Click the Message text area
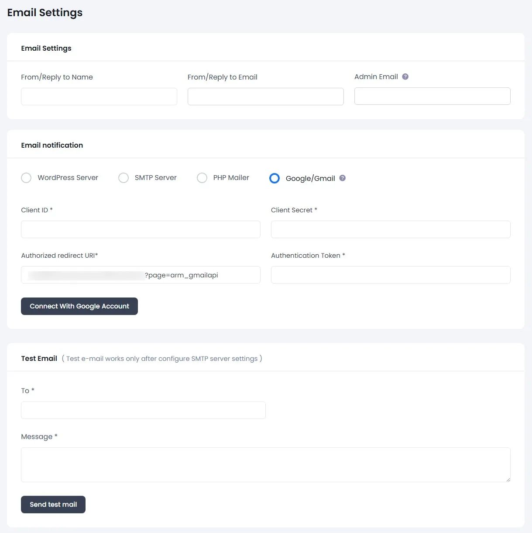The image size is (532, 533). coord(266,464)
